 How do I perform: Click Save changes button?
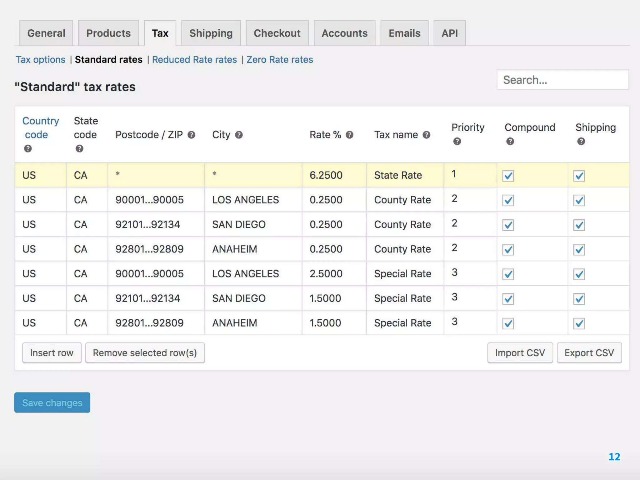coord(52,403)
